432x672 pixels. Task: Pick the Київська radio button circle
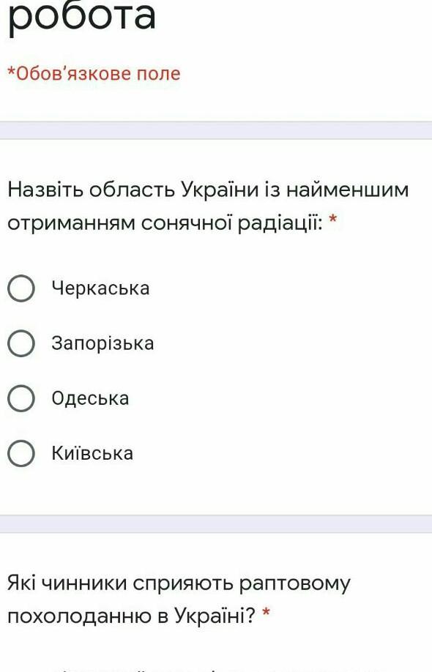coord(21,453)
